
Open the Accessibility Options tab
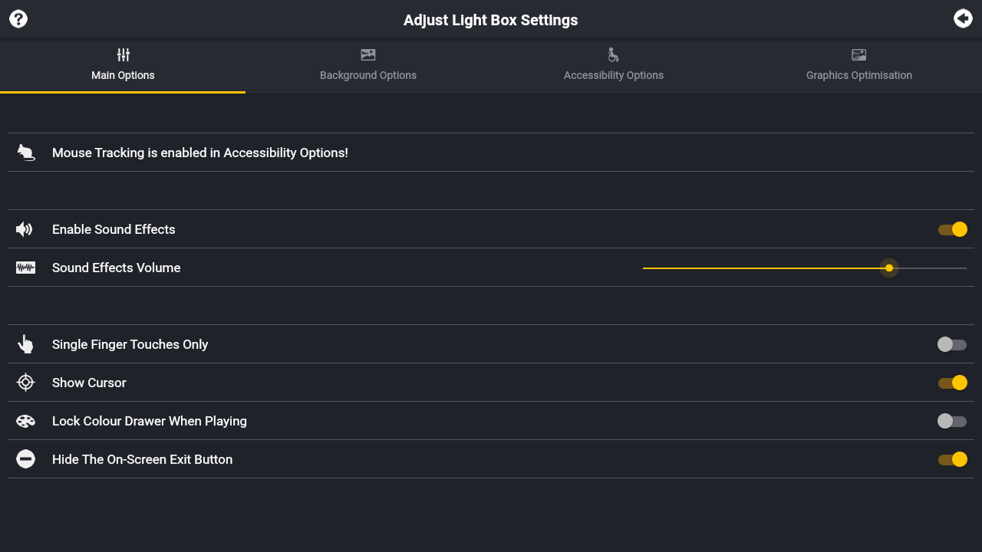click(614, 66)
